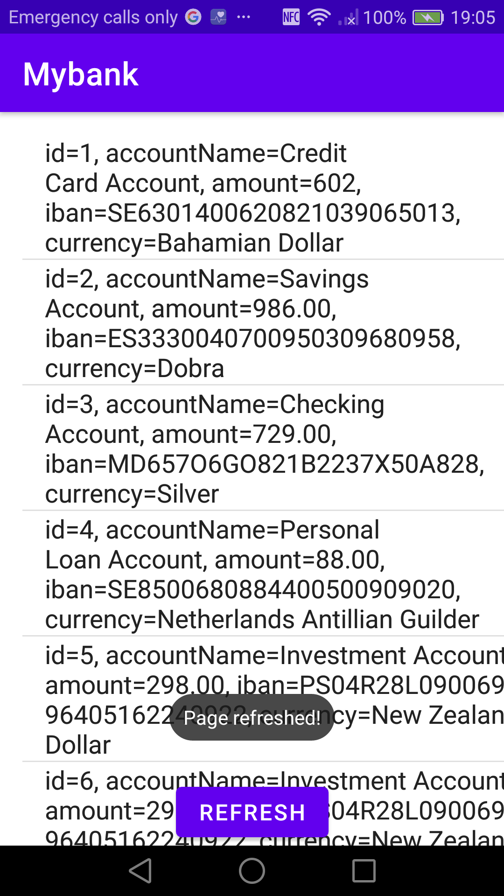Tap the battery indicator icon
The width and height of the screenshot is (504, 896).
[x=427, y=17]
